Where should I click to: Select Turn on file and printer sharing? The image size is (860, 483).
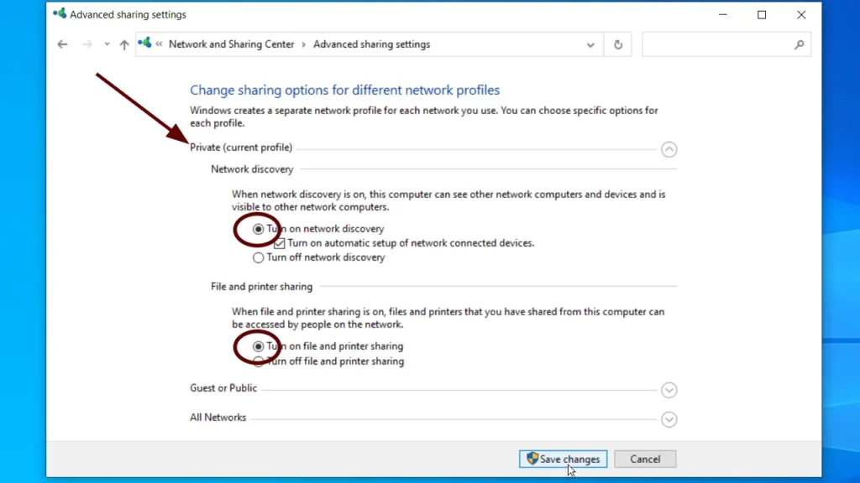click(259, 346)
